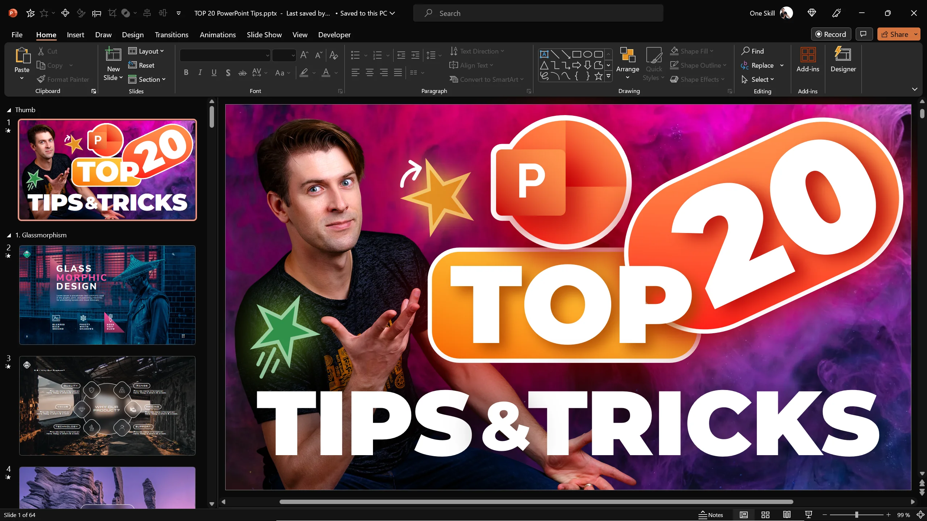Switch to the Animations ribbon tab
This screenshot has width=927, height=521.
point(218,35)
